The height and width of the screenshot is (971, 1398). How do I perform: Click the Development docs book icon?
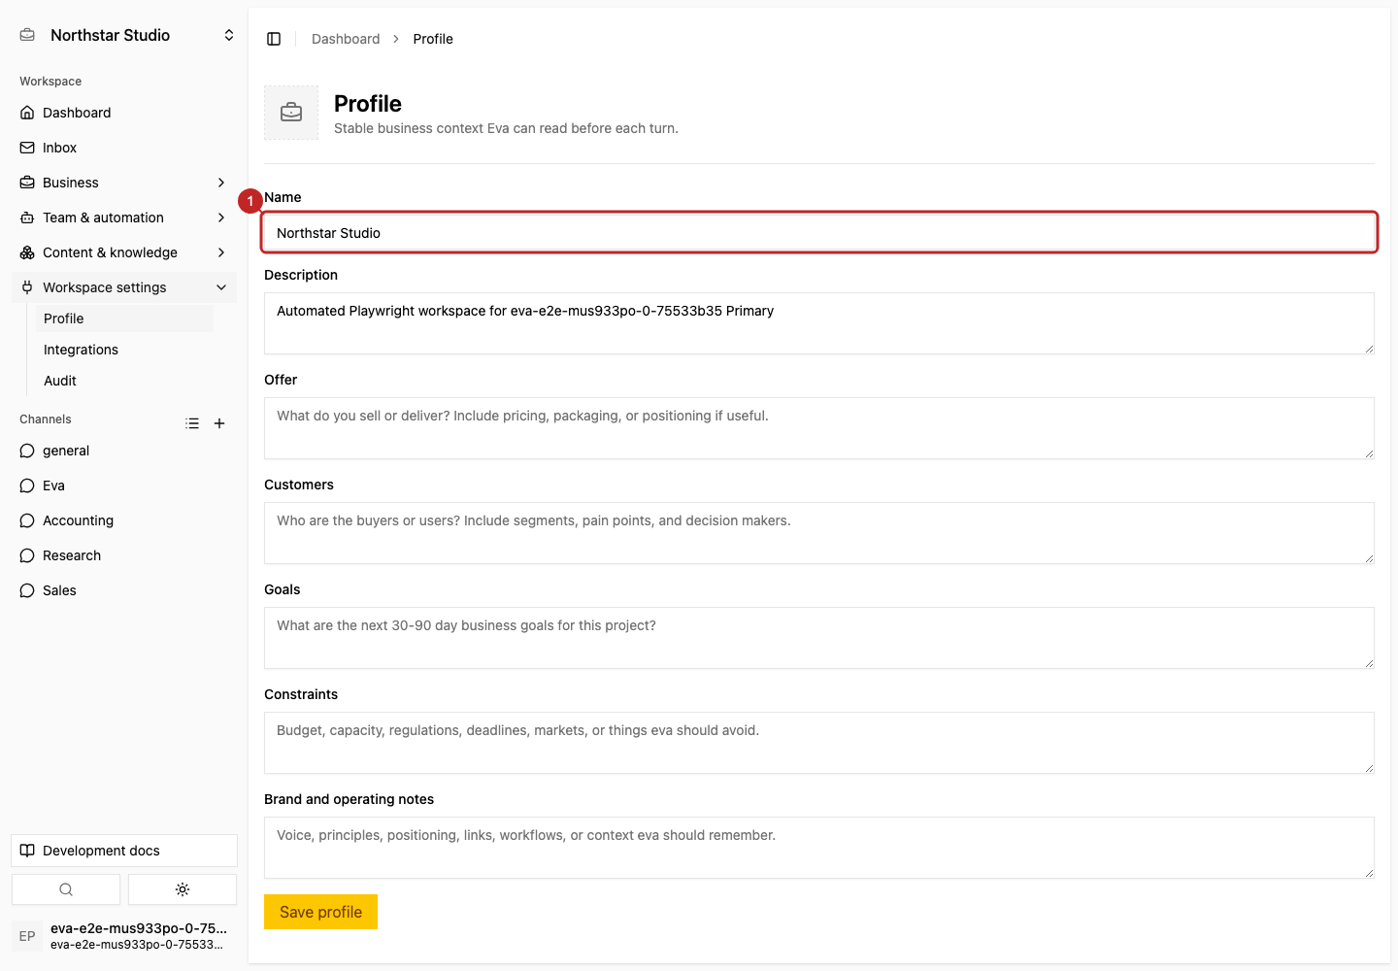click(27, 851)
